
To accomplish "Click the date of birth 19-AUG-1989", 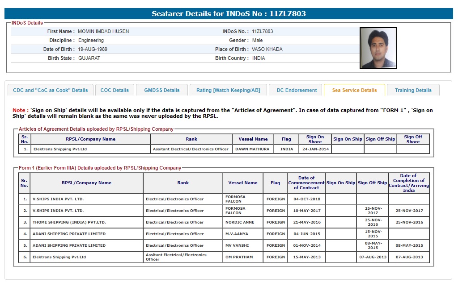I will tap(93, 50).
